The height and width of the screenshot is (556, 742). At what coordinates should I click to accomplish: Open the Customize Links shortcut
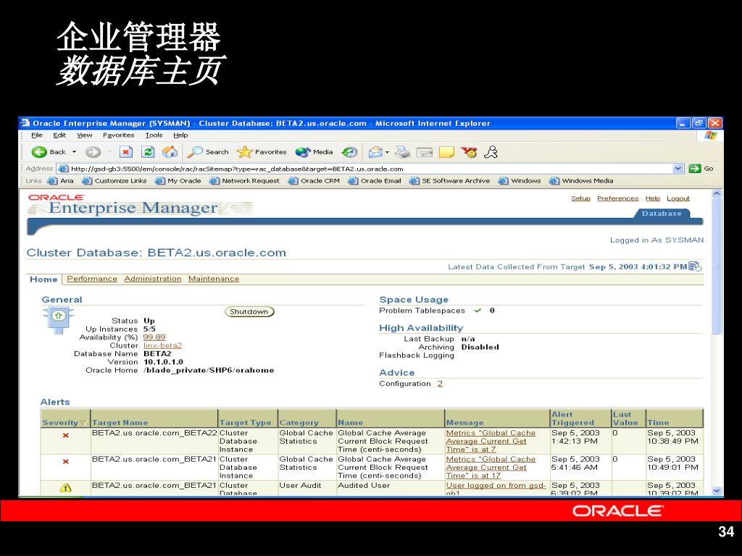tap(114, 180)
